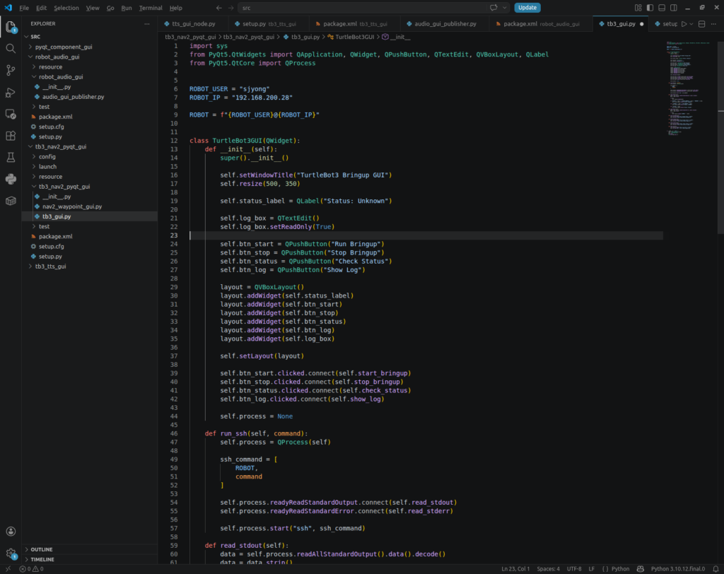Screen dimensions: 724x574
Task: Expand the config folder
Action: point(47,156)
